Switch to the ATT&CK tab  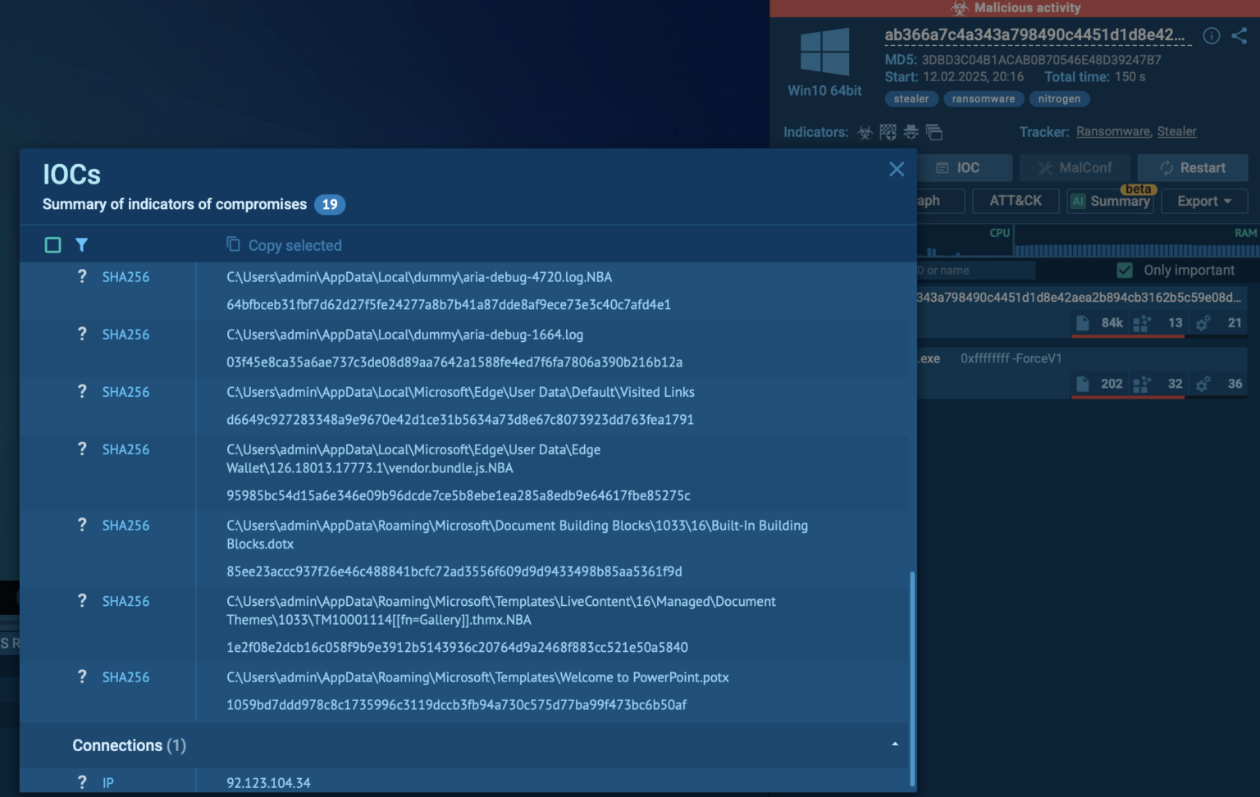pyautogui.click(x=1016, y=200)
